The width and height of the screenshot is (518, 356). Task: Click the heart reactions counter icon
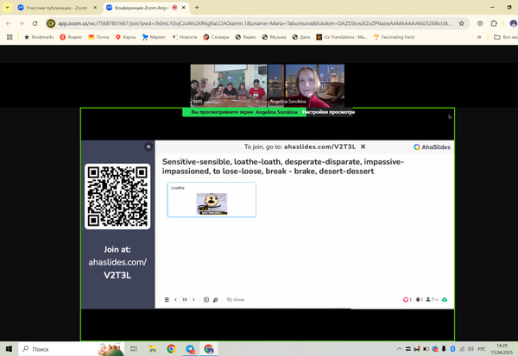(407, 299)
